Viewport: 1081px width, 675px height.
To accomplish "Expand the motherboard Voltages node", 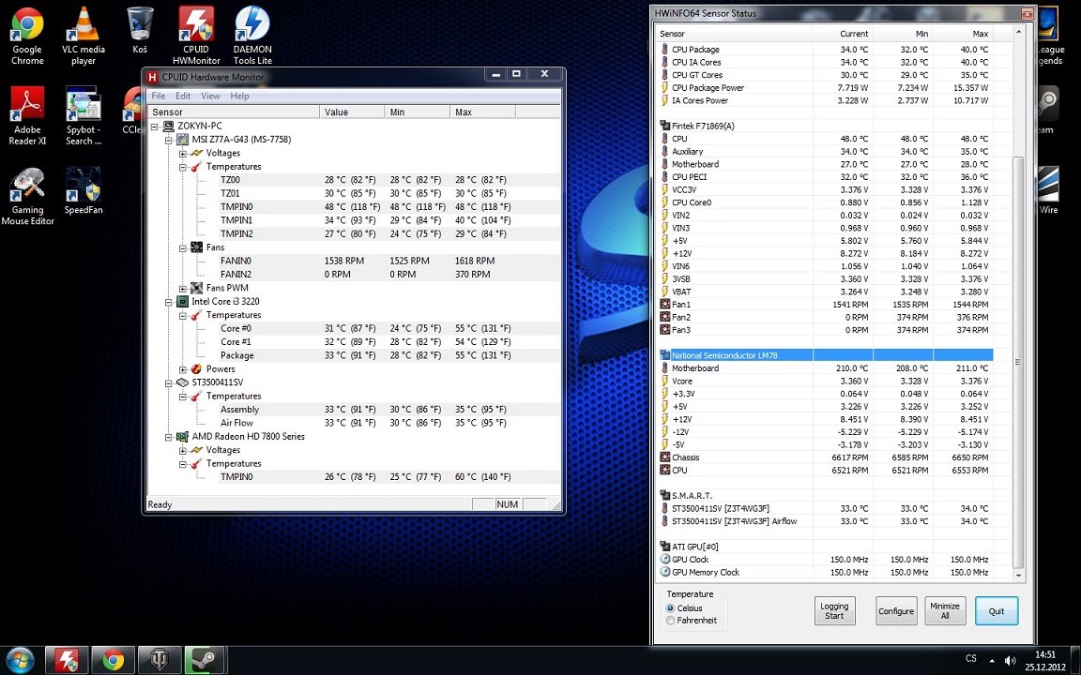I will (183, 154).
